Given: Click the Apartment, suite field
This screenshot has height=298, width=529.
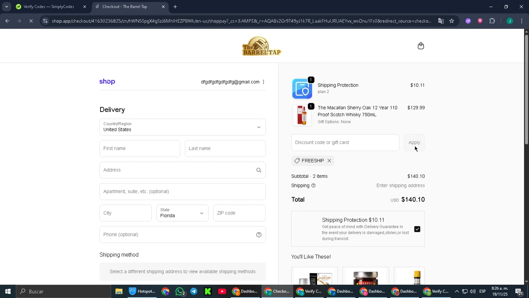Looking at the screenshot, I should (183, 192).
